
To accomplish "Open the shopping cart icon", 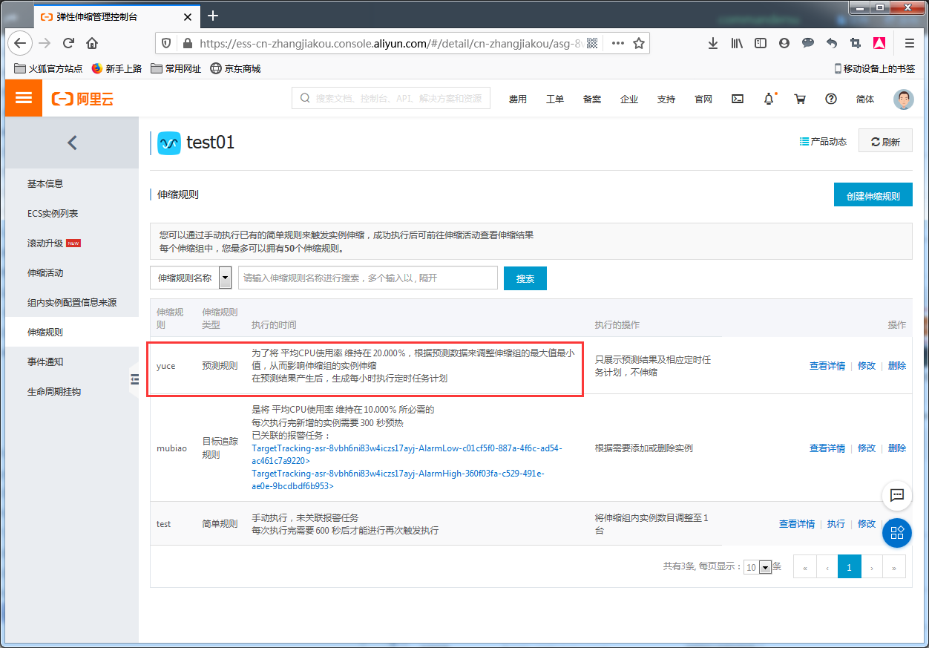I will tap(800, 99).
